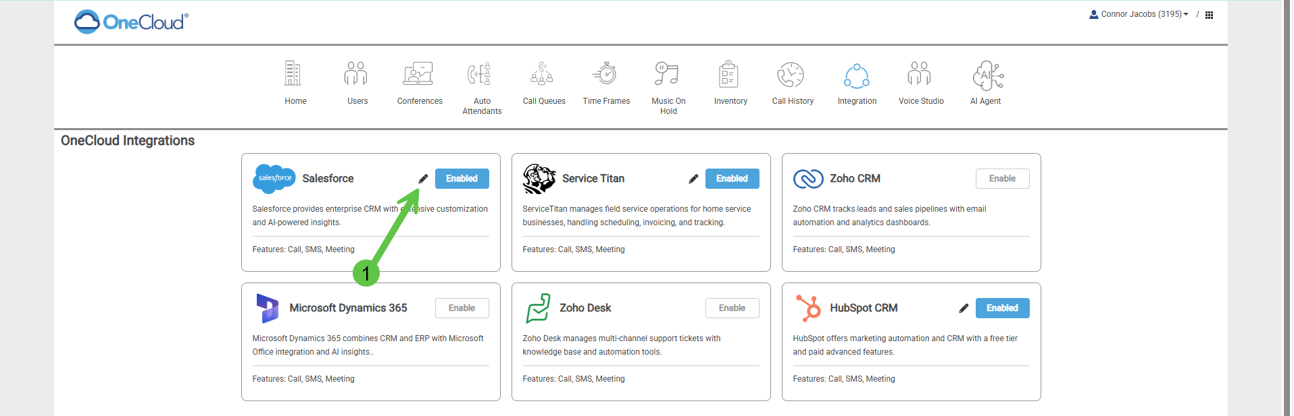The height and width of the screenshot is (416, 1294).
Task: Open the Call History page
Action: coord(791,76)
